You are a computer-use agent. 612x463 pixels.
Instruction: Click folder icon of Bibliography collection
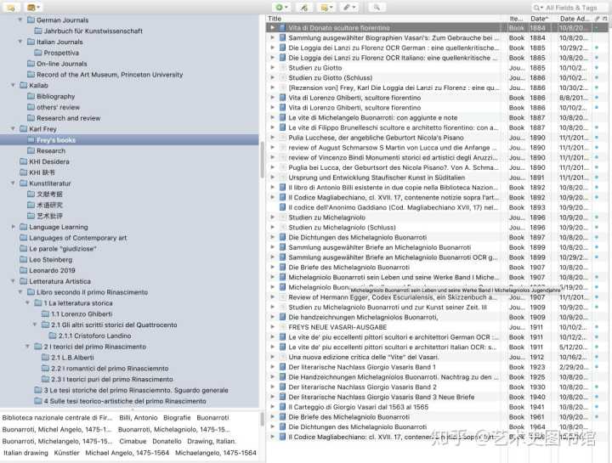point(31,96)
